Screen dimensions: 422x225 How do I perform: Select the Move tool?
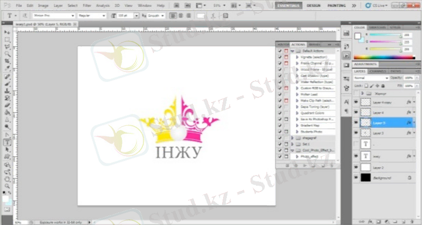7,32
